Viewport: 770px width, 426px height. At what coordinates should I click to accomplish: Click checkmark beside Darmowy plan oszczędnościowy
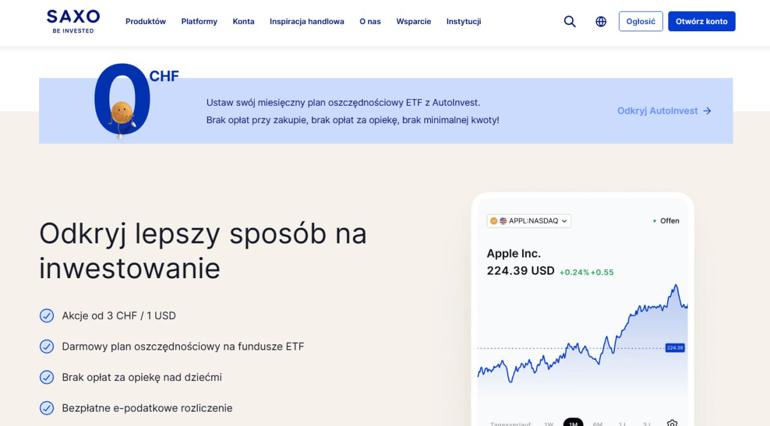47,347
